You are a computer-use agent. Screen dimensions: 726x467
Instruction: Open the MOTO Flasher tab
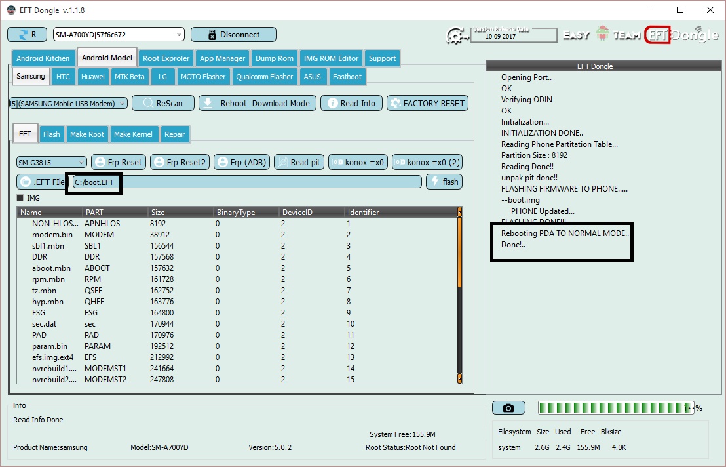tap(203, 77)
